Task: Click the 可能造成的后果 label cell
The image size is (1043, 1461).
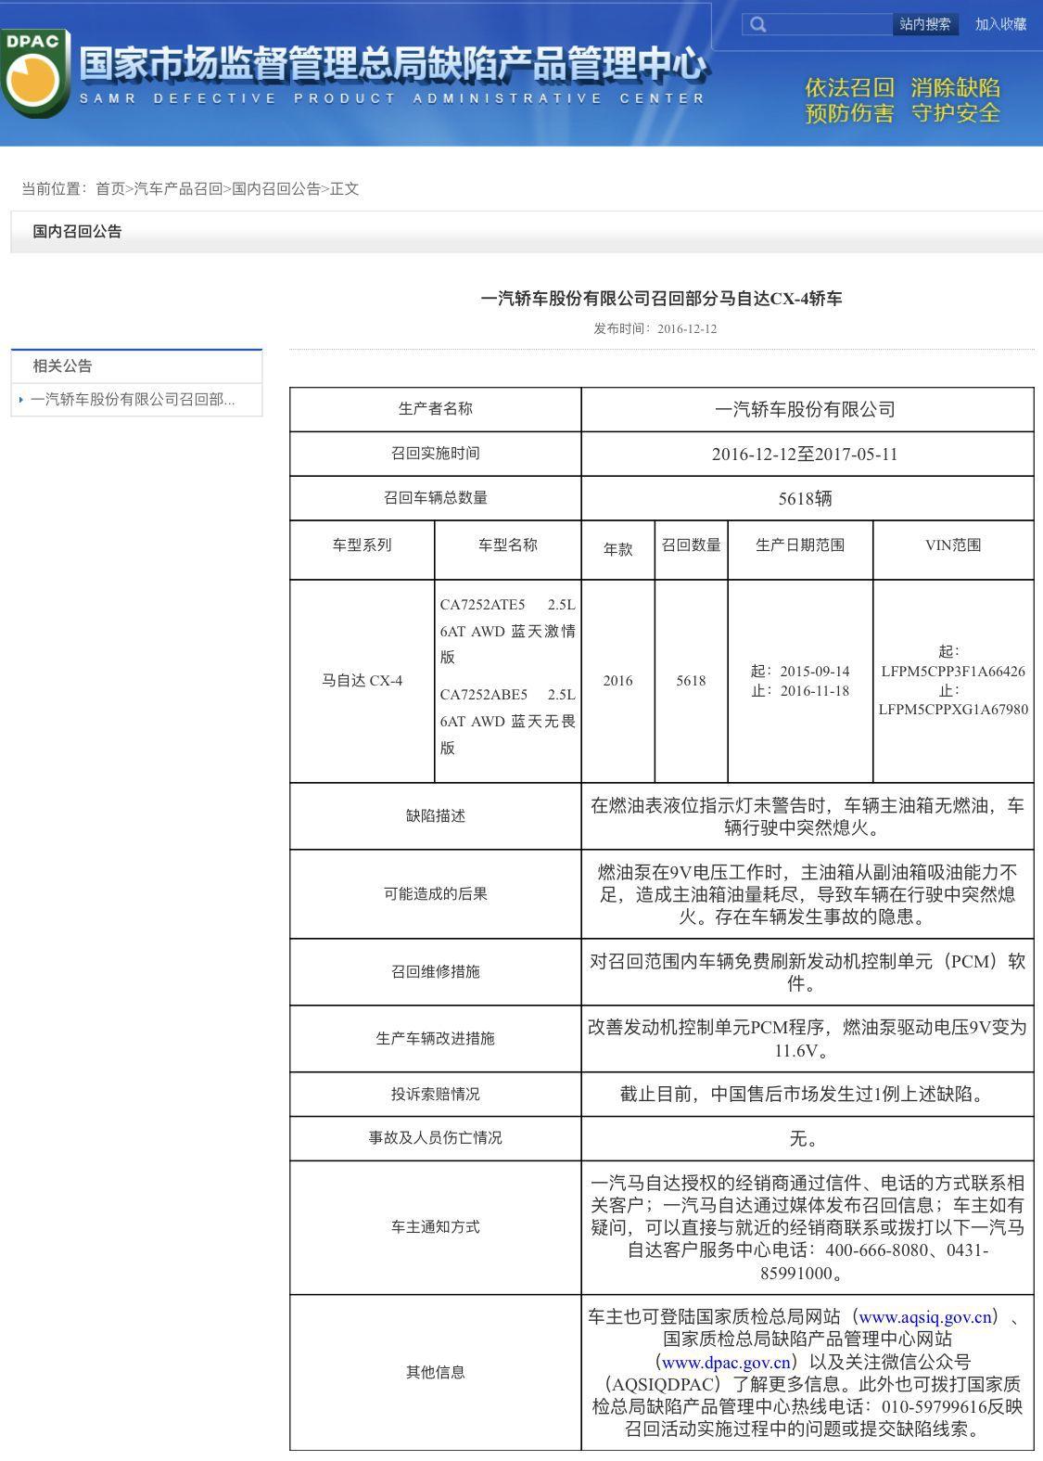Action: click(x=436, y=894)
